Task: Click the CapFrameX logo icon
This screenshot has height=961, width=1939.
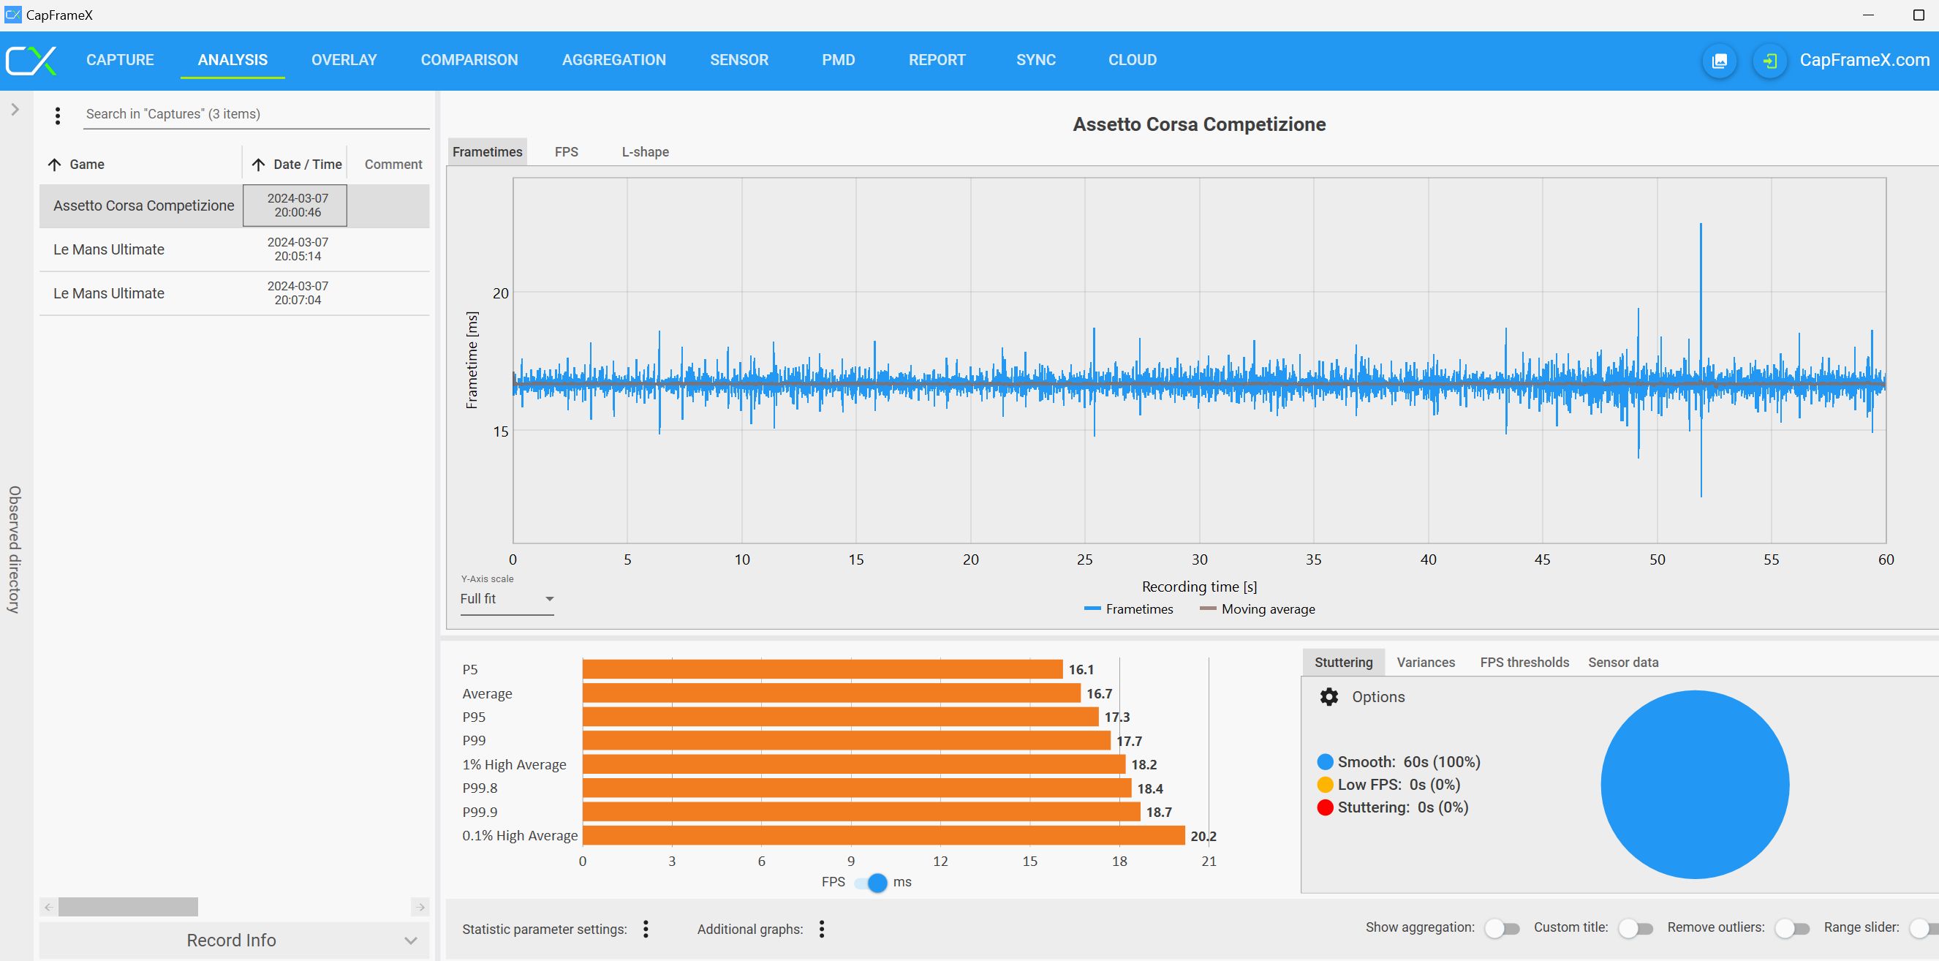Action: [x=31, y=60]
